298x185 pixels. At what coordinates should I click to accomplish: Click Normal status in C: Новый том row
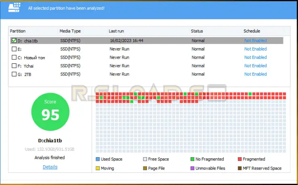pyautogui.click(x=198, y=57)
